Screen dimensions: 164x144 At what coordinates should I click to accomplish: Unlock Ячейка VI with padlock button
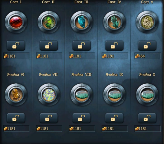(x=16, y=118)
